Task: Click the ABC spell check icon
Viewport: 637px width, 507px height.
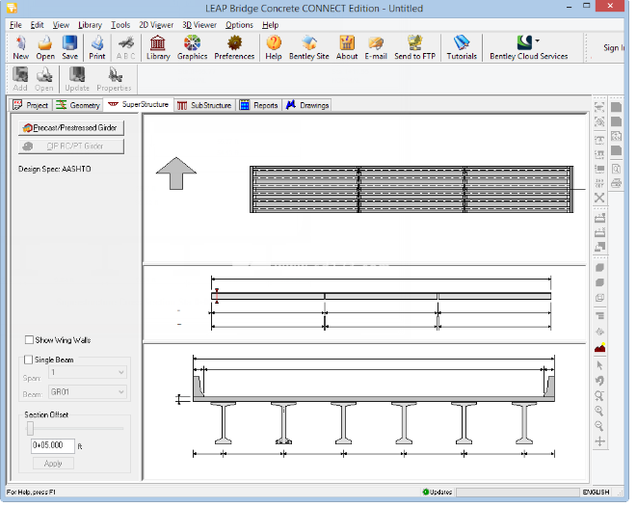Action: click(126, 47)
